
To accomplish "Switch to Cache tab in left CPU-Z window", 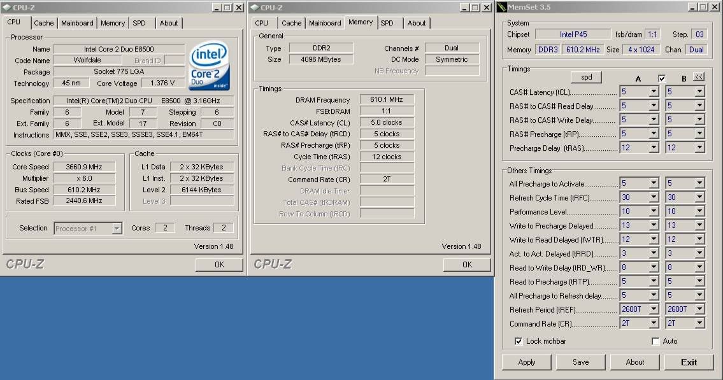I will (x=44, y=23).
